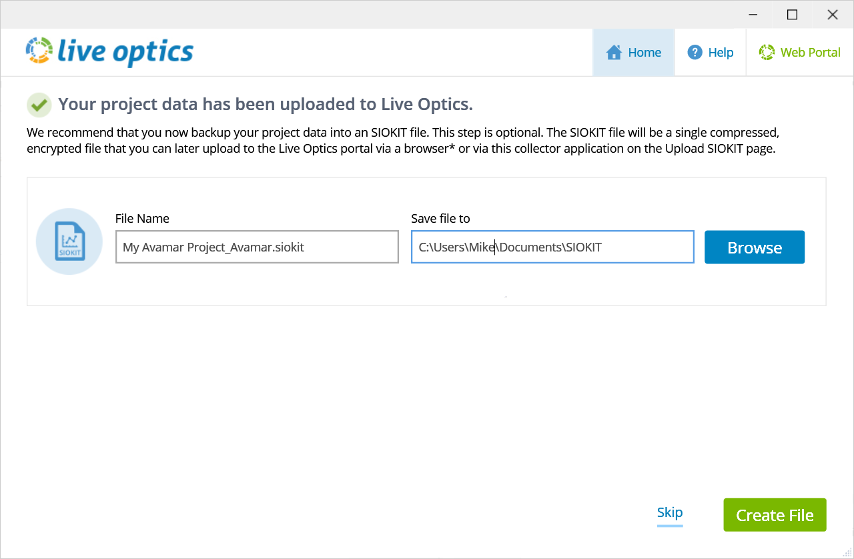Viewport: 854px width, 559px height.
Task: Open the Web Portal tab
Action: 799,52
